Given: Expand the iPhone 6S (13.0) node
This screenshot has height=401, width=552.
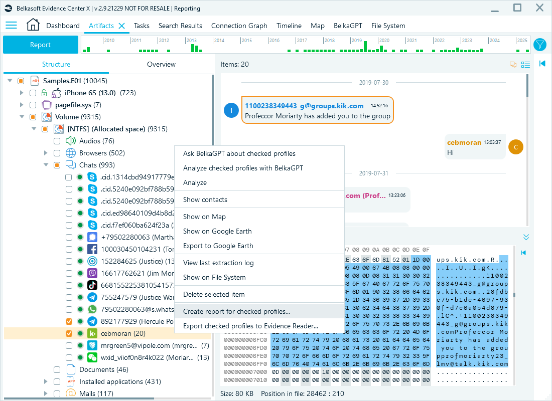Looking at the screenshot, I should 21,93.
